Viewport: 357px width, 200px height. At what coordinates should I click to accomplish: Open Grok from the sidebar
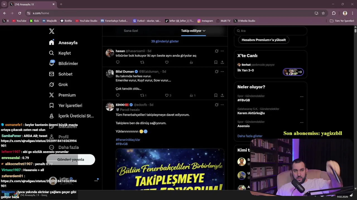coord(58,84)
